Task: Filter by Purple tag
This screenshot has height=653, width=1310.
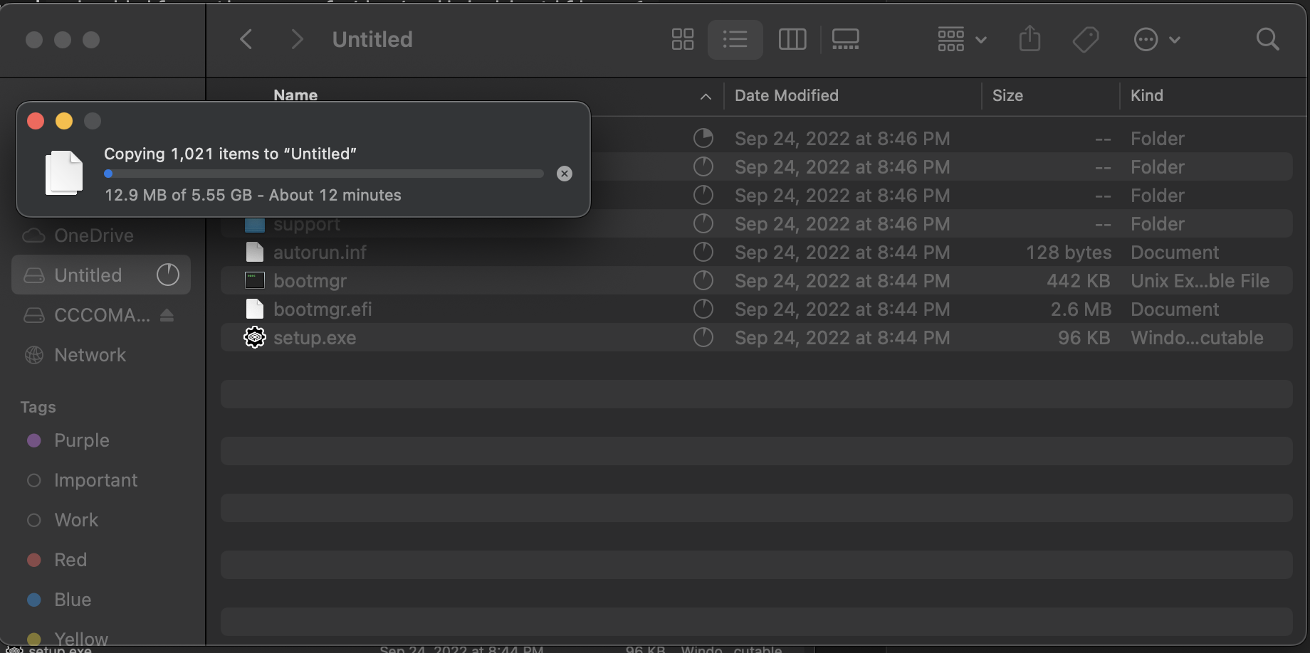Action: click(x=81, y=440)
